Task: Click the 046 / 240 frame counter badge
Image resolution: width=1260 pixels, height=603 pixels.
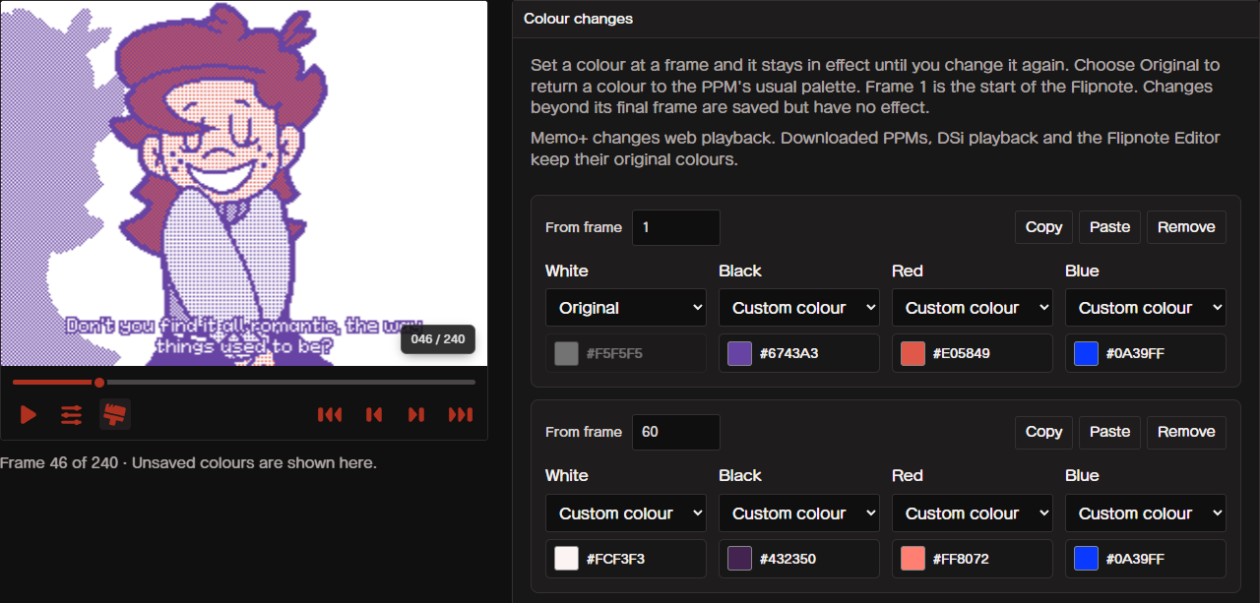Action: point(438,339)
